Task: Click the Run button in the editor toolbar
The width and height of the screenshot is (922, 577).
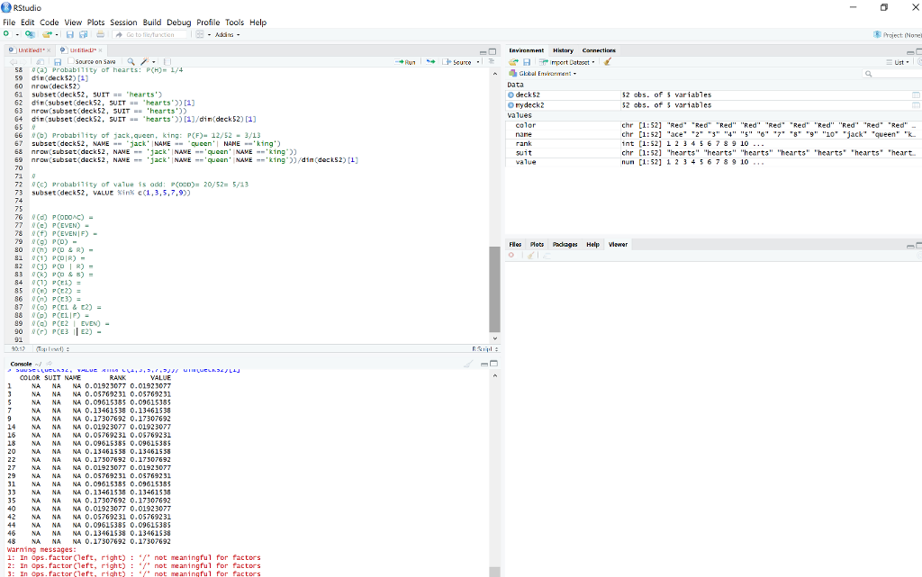Action: pos(406,62)
